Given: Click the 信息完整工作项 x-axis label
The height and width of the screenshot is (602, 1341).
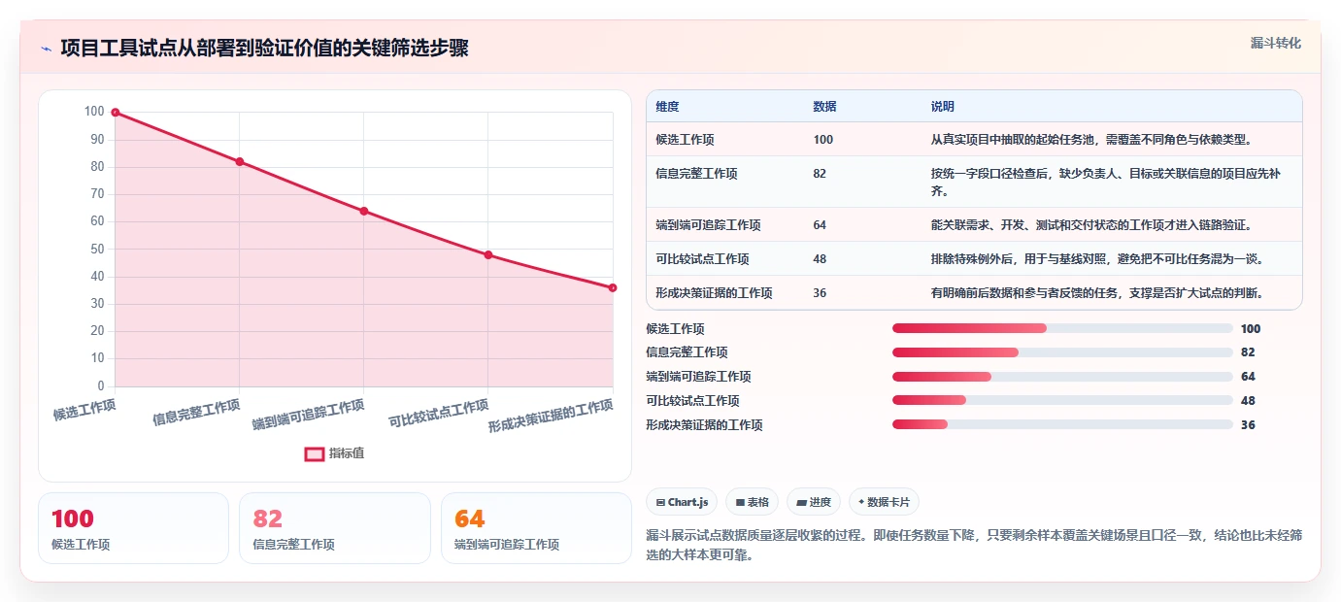Looking at the screenshot, I should pos(196,413).
